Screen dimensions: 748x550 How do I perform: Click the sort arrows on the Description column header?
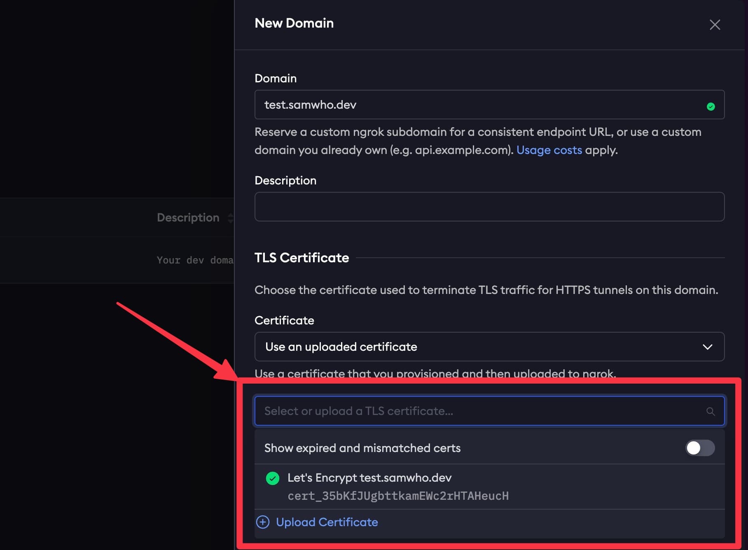pyautogui.click(x=229, y=217)
